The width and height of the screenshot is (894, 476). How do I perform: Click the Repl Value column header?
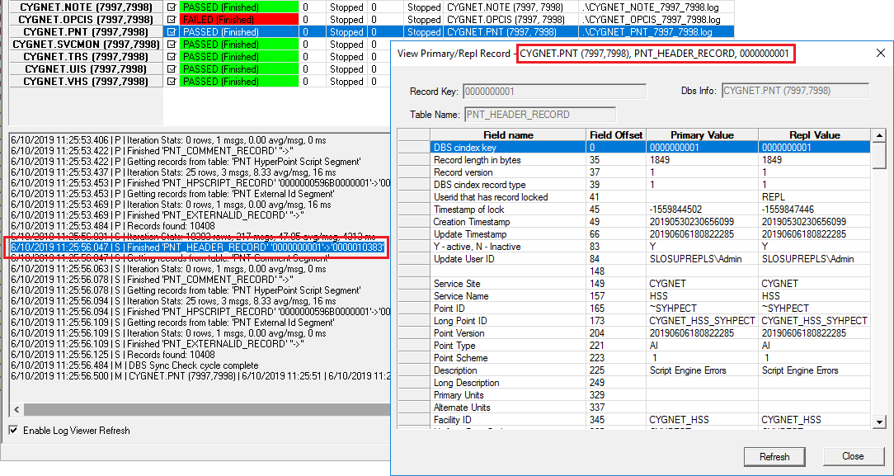(814, 135)
